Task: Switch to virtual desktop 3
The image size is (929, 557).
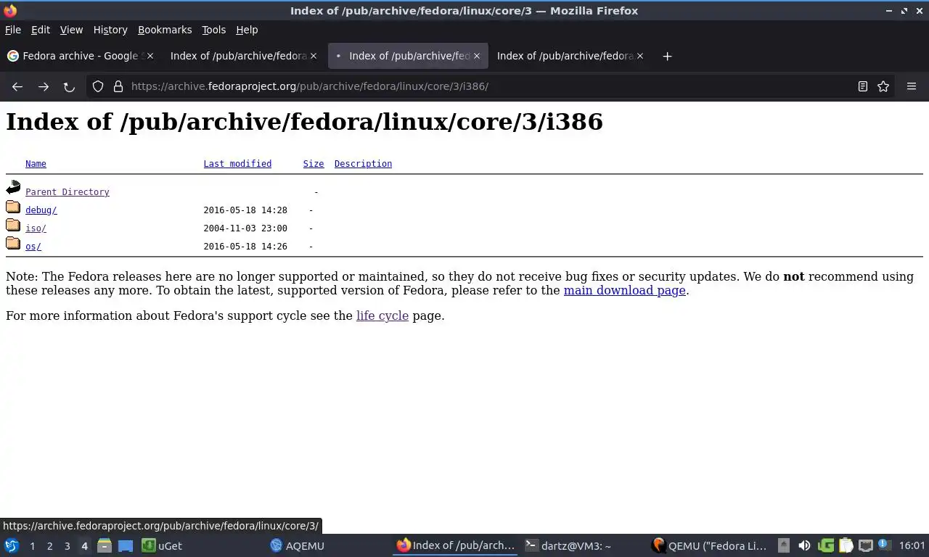Action: coord(67,546)
